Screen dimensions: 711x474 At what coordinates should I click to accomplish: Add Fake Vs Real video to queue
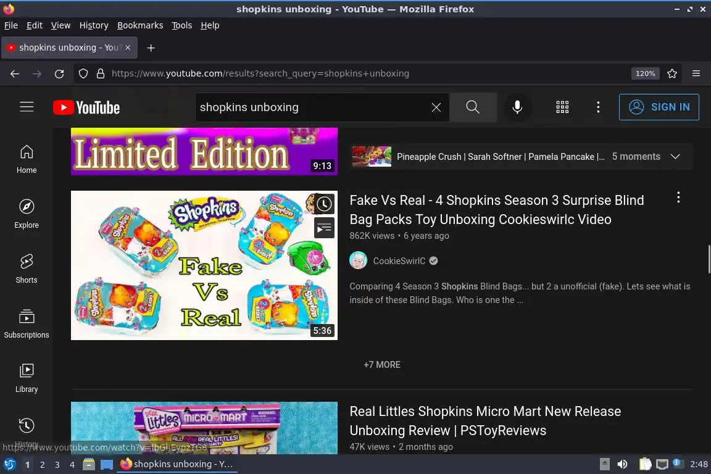(324, 228)
